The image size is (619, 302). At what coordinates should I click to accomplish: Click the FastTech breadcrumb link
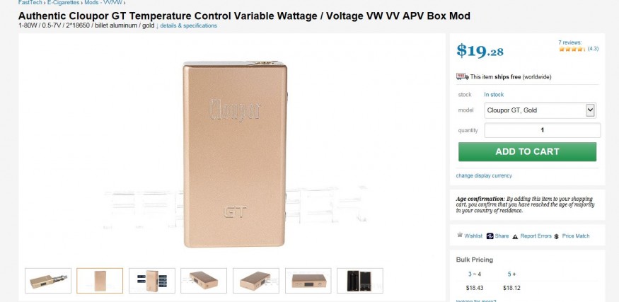30,2
